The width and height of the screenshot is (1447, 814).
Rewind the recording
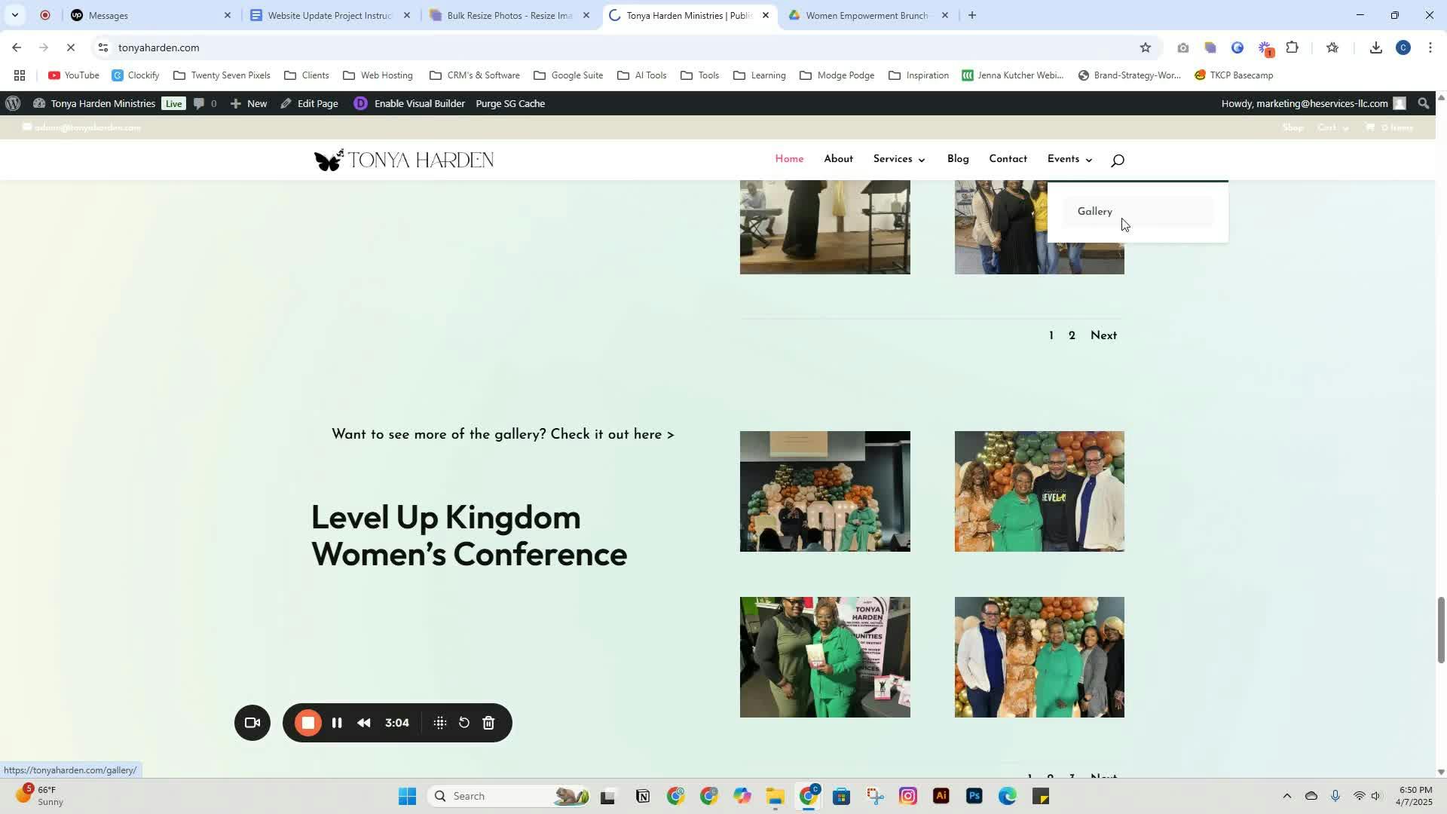click(x=364, y=723)
